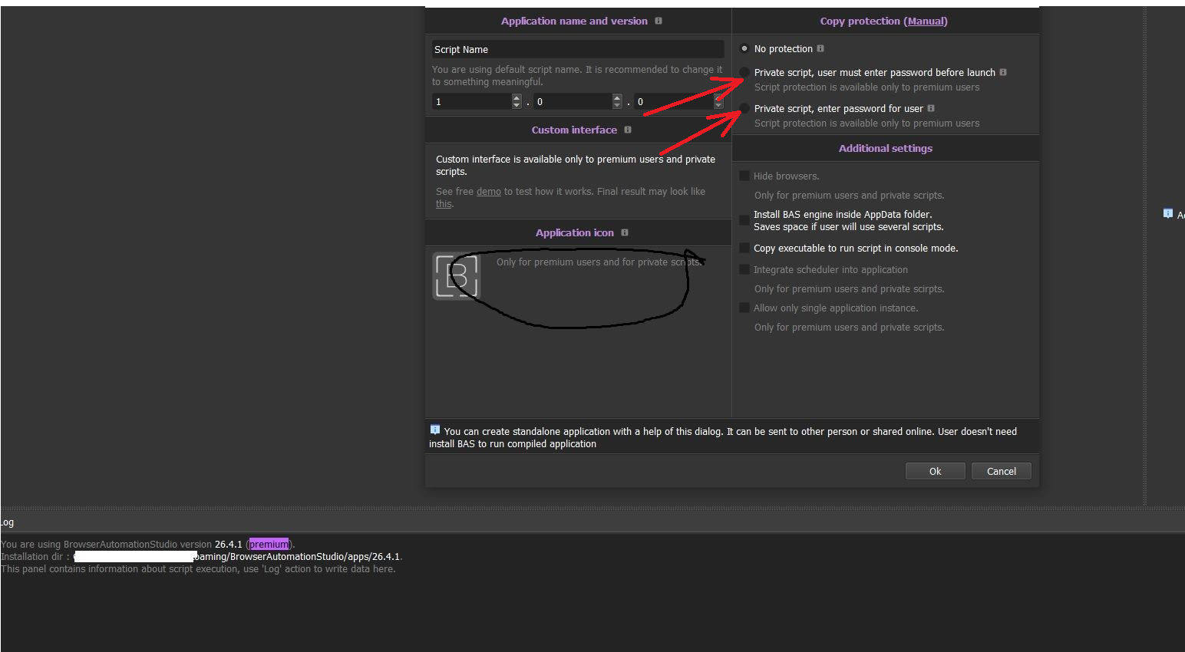Select 'user must enter password before launch' radio
1185x652 pixels.
tap(744, 72)
